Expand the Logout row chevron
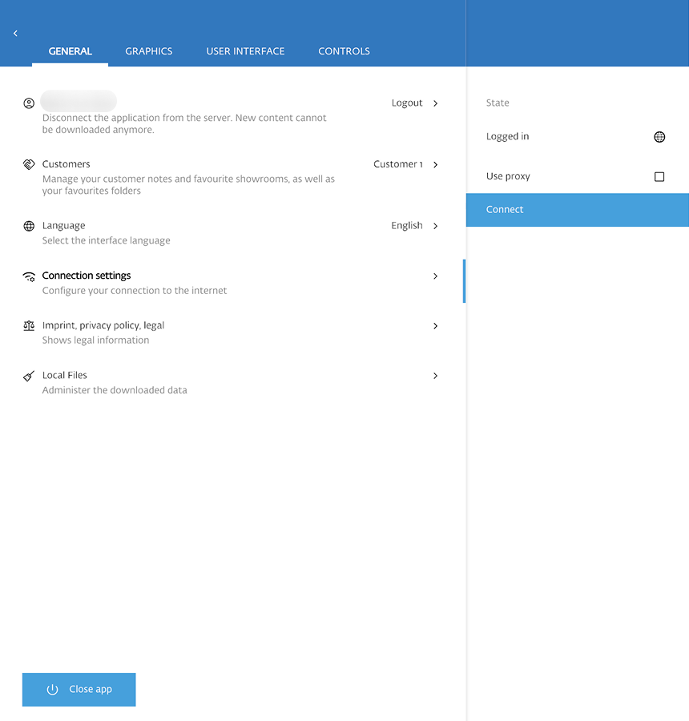 point(435,103)
